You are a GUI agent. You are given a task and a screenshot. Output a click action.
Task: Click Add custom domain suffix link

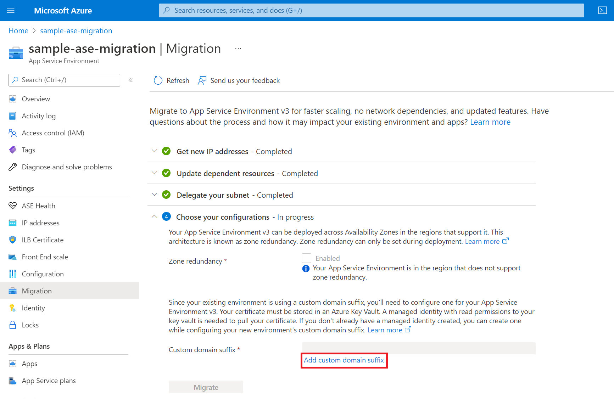[344, 360]
